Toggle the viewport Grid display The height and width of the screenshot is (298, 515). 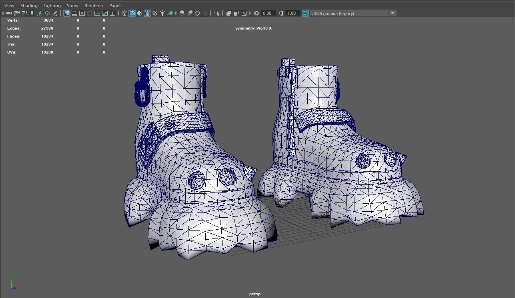click(67, 13)
